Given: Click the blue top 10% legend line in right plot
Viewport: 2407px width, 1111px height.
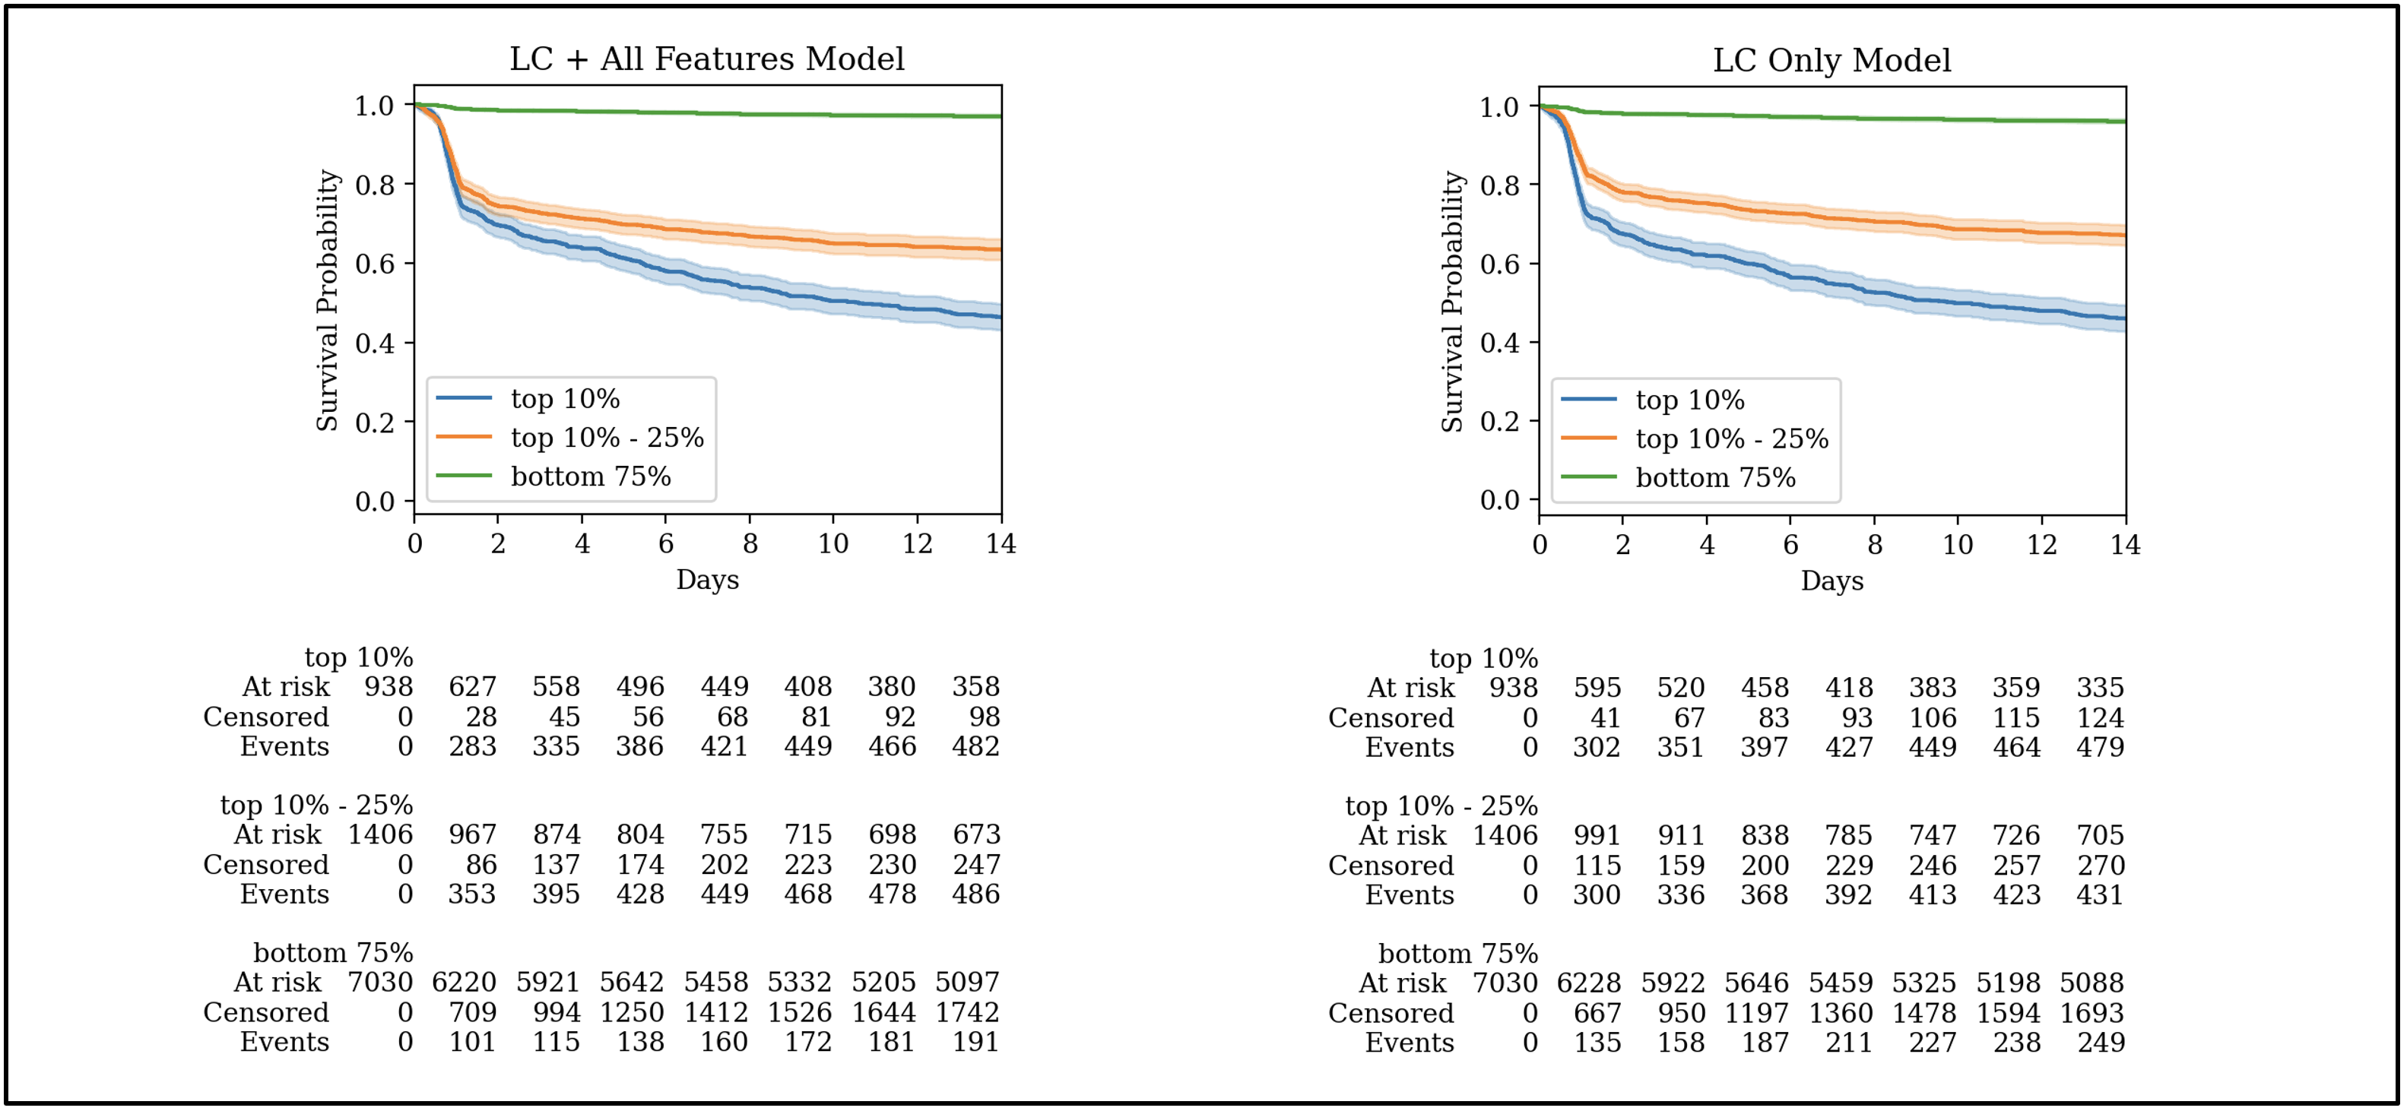Looking at the screenshot, I should click(x=1588, y=400).
